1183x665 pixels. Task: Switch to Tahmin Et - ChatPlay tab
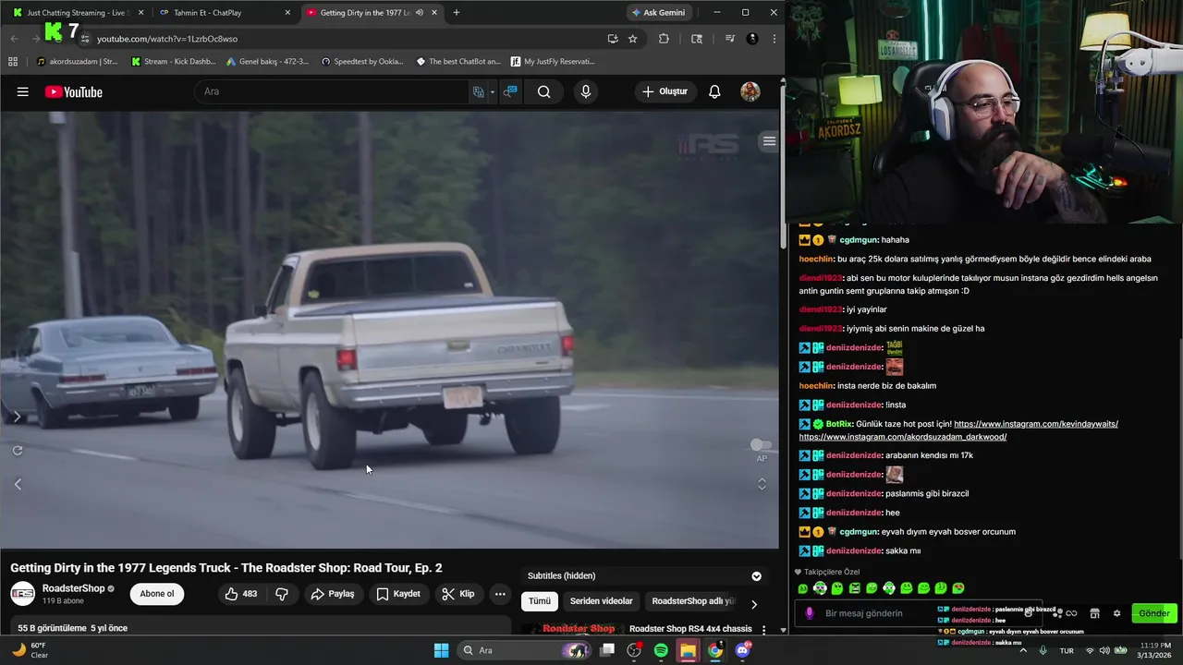point(225,13)
